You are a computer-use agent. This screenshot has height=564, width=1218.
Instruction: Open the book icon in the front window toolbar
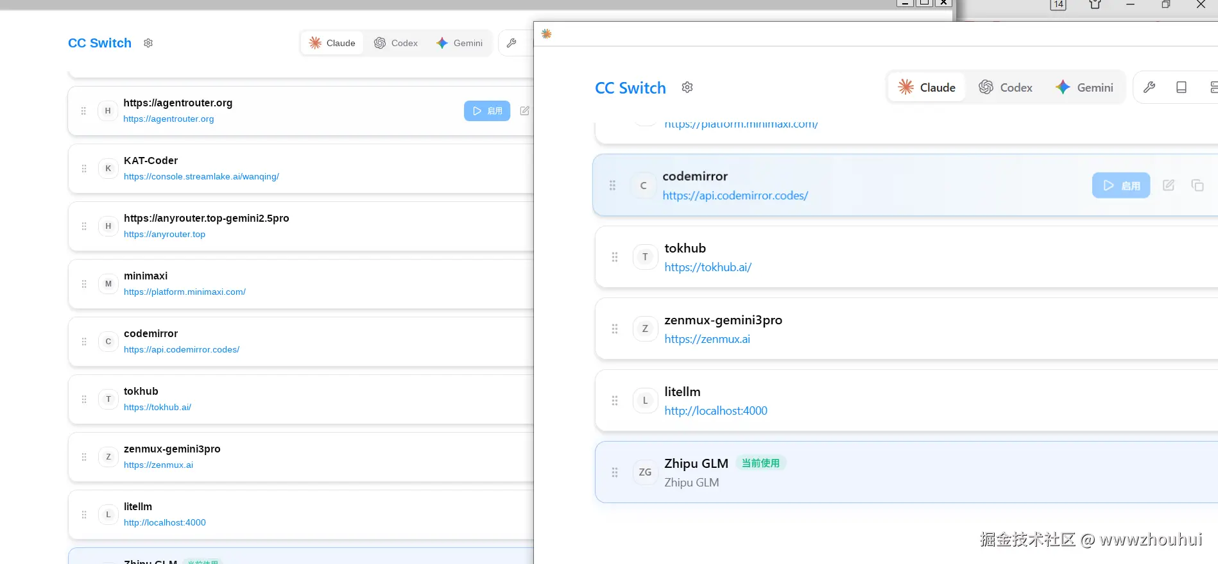pyautogui.click(x=1181, y=87)
